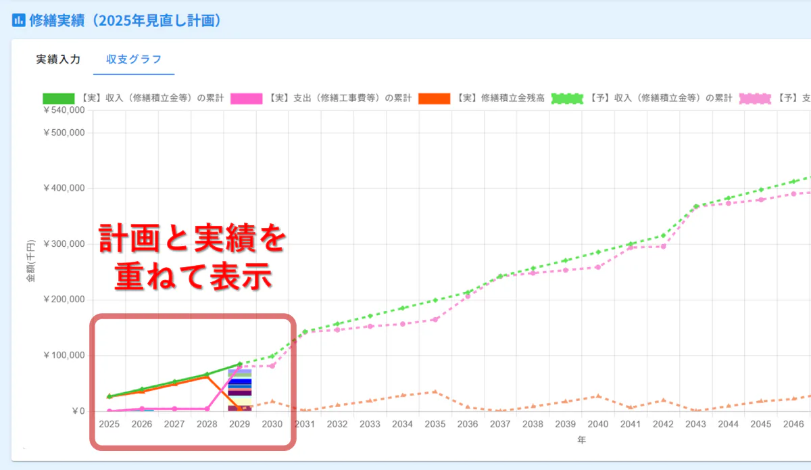This screenshot has height=470, width=811.
Task: Click forecast expense data point at 2036
Action: [x=468, y=296]
